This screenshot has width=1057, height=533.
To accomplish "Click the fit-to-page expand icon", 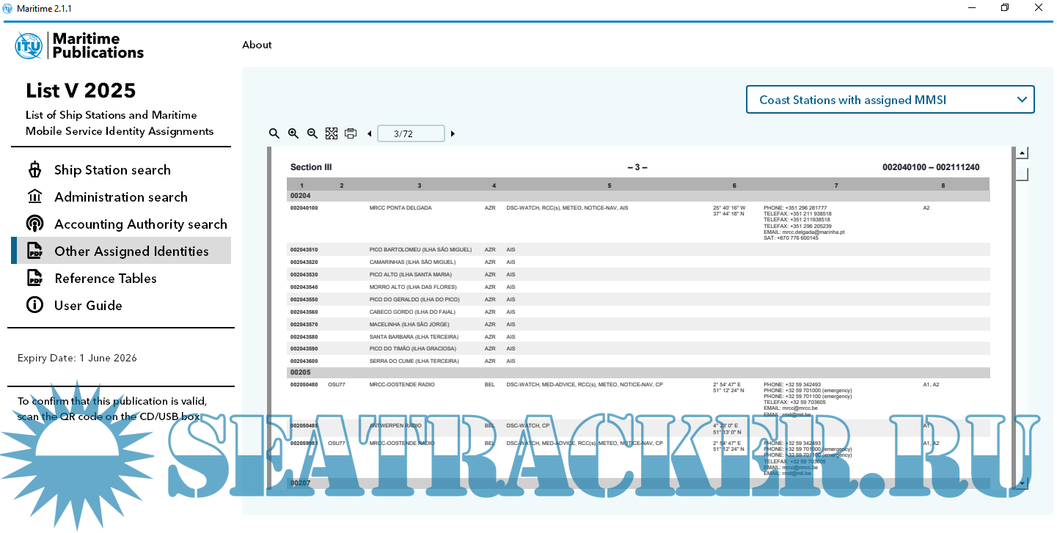I will tap(332, 133).
